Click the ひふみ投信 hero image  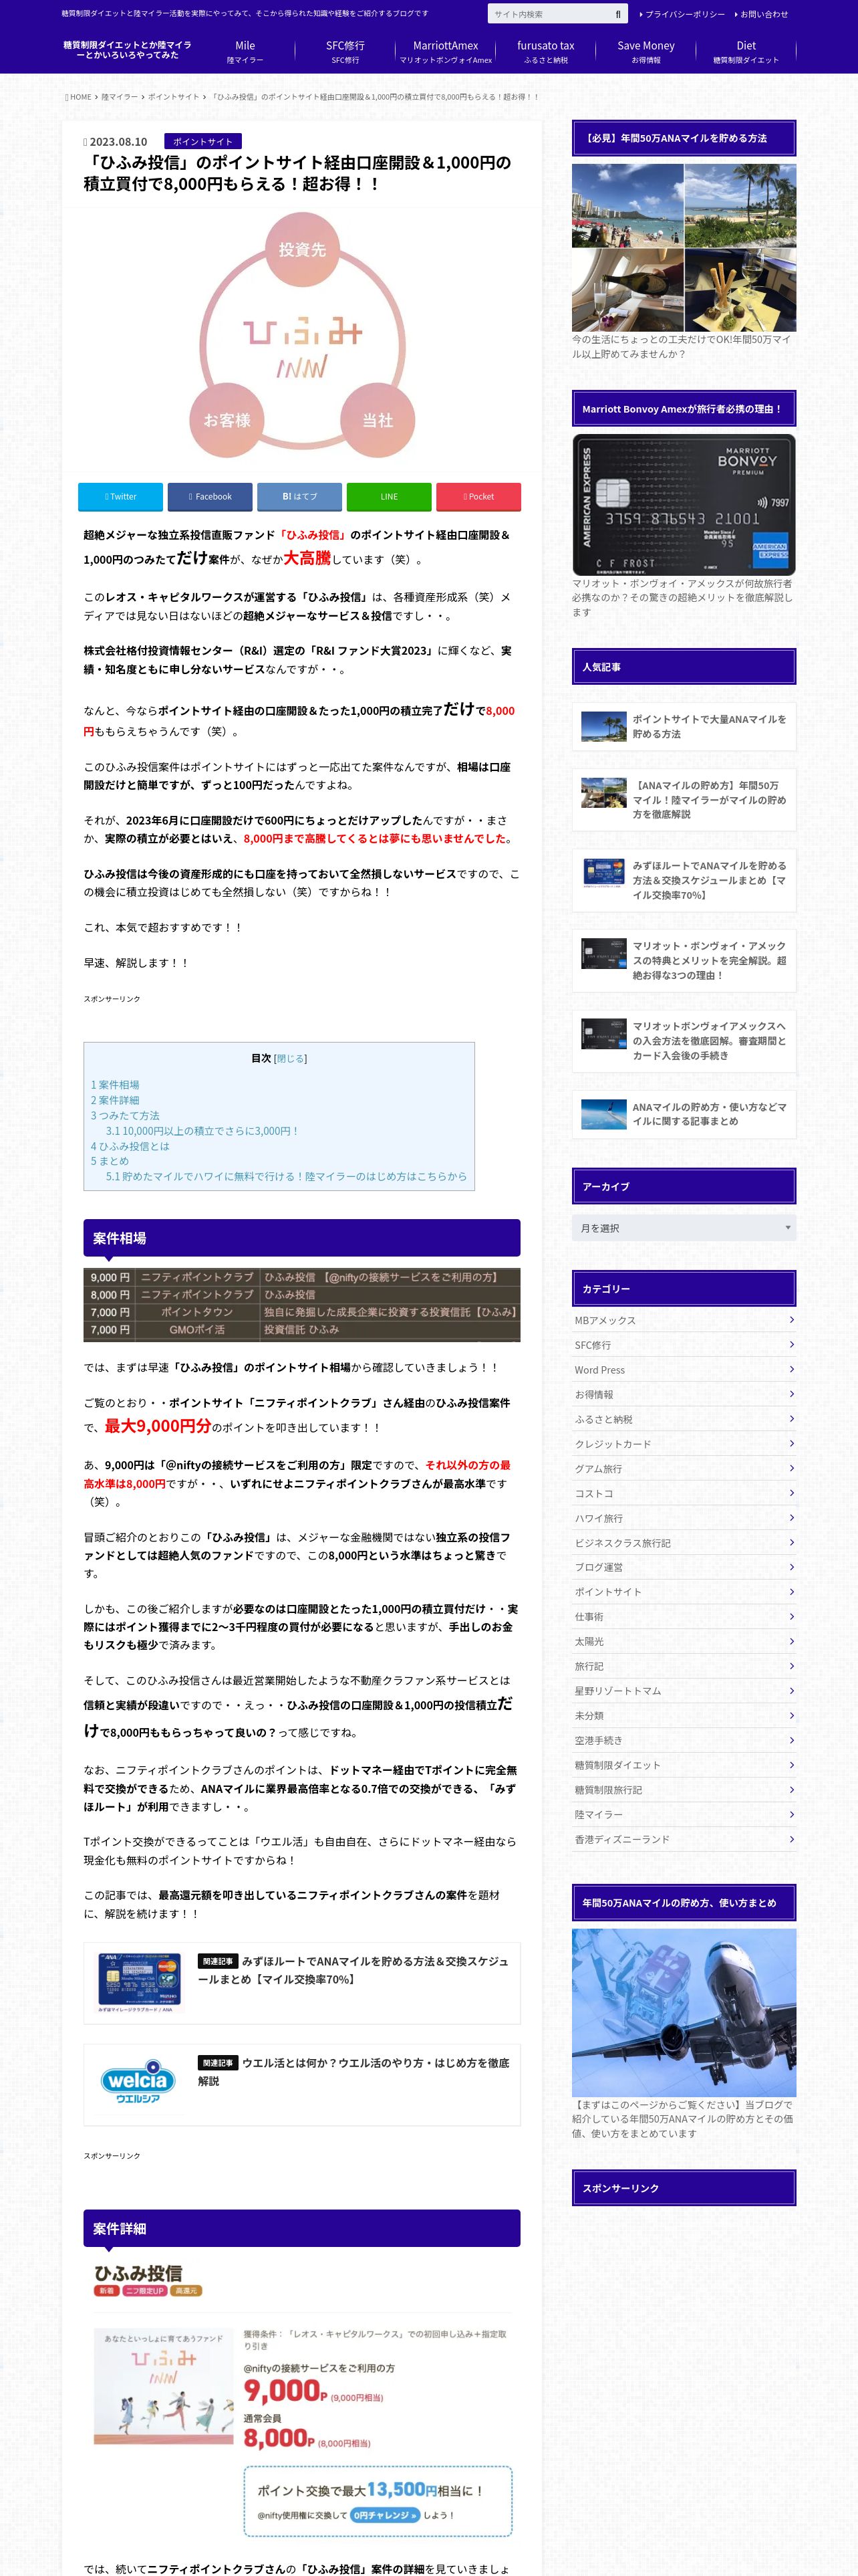click(x=301, y=334)
